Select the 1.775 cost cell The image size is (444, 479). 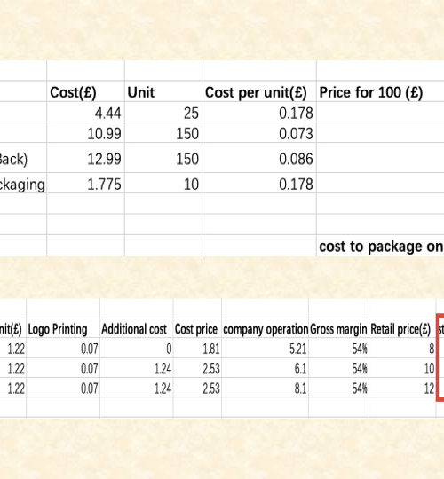(x=85, y=184)
